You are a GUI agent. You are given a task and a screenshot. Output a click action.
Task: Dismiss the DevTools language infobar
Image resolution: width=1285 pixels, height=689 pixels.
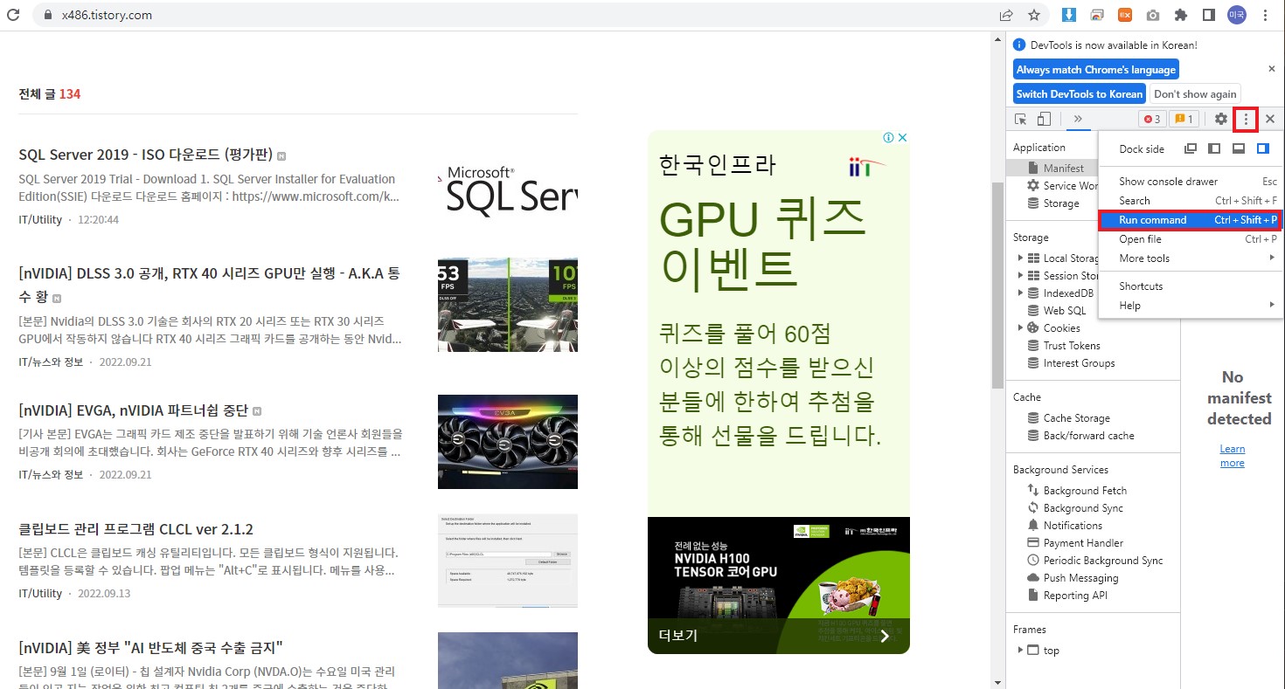click(x=1272, y=68)
